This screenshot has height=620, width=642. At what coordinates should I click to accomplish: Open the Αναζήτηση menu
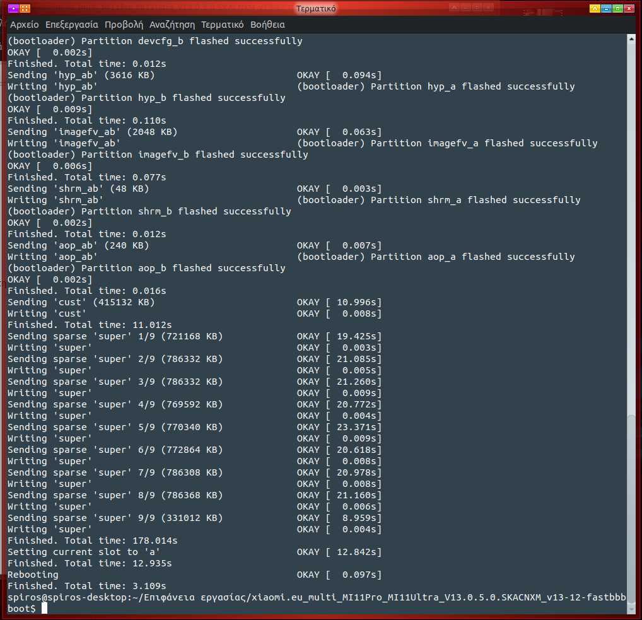tap(172, 25)
